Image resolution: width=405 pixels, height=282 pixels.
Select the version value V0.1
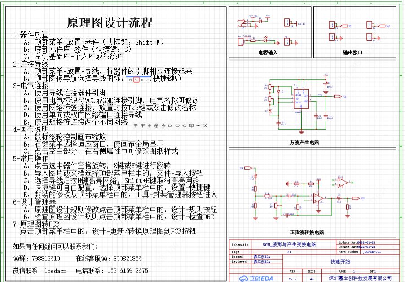(292, 279)
